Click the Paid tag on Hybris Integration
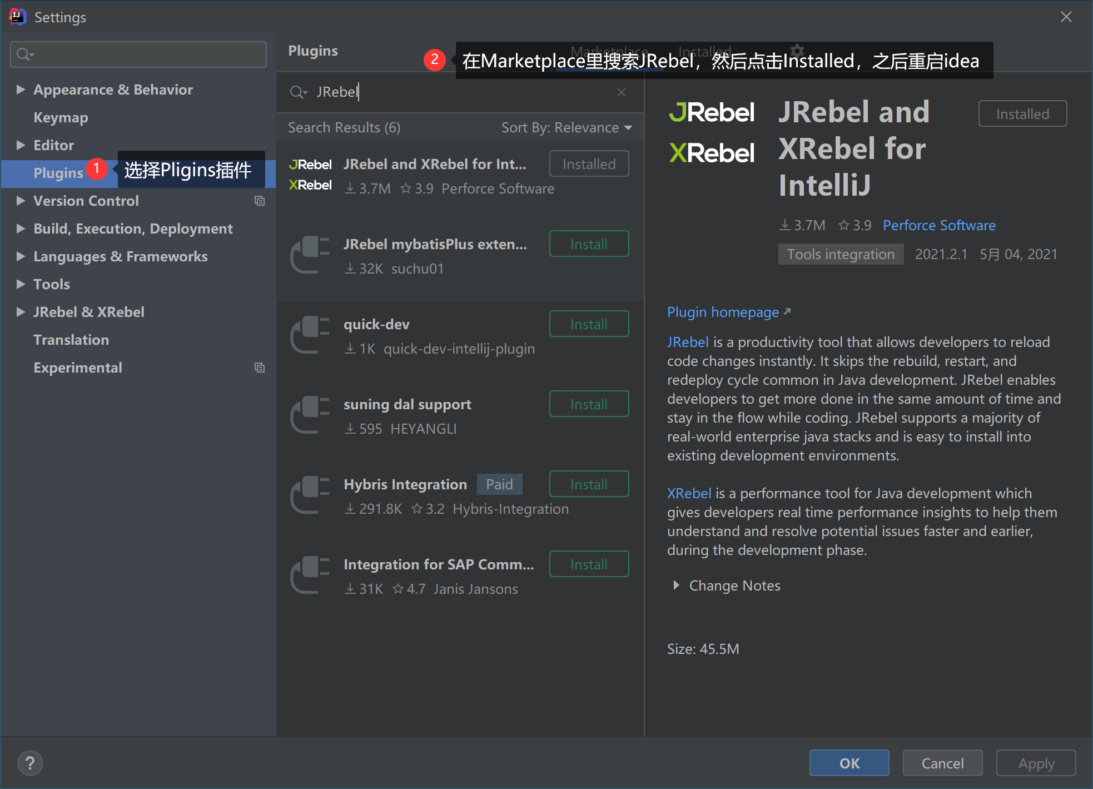1093x789 pixels. click(x=499, y=484)
